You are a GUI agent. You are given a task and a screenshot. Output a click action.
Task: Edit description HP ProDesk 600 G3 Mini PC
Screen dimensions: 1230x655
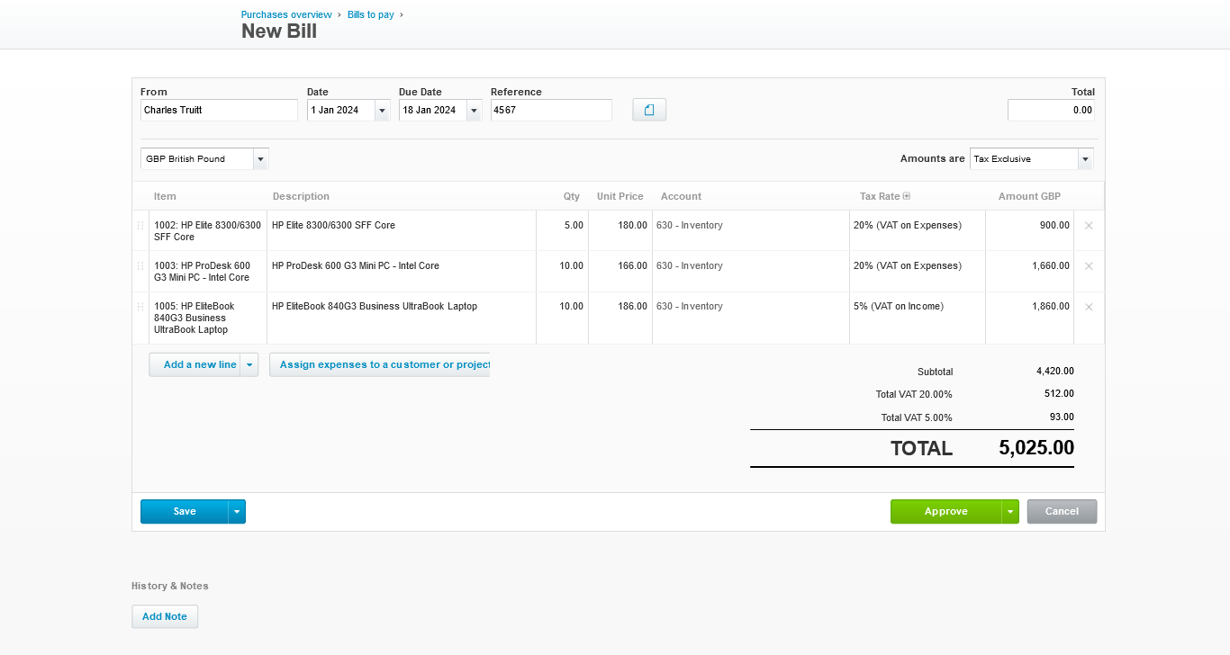(402, 272)
